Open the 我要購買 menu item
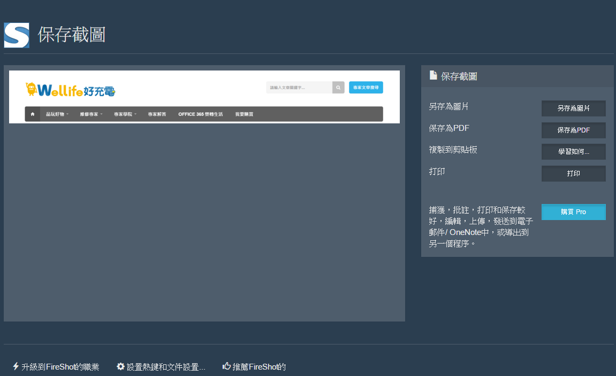Viewport: 616px width, 376px height. 244,114
